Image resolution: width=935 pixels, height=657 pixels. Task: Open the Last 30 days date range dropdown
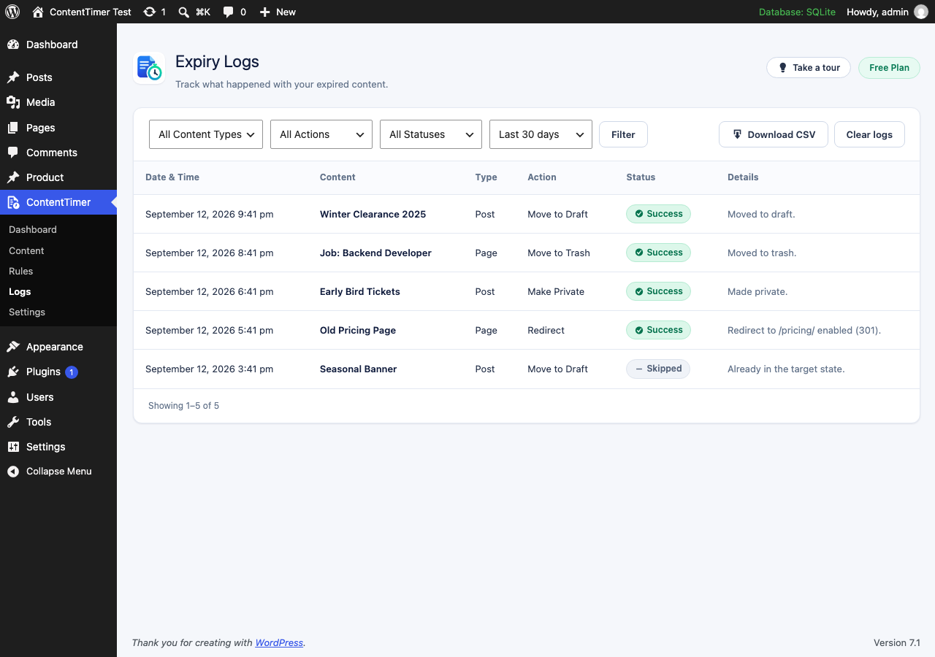[x=541, y=134]
